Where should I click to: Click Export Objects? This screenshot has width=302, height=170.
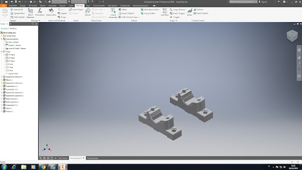click(126, 13)
